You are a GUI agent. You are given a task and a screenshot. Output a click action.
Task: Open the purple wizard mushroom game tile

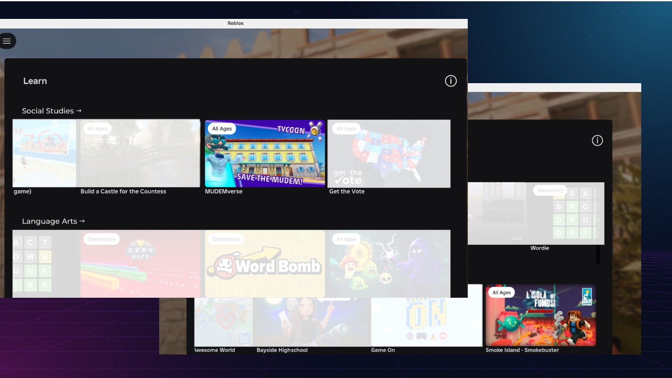click(x=388, y=264)
